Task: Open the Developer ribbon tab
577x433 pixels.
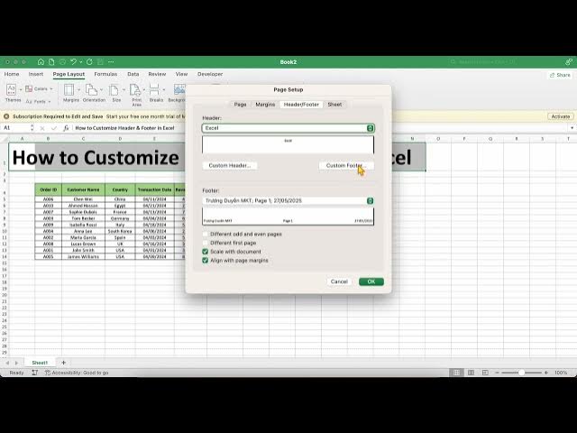Action: (210, 74)
